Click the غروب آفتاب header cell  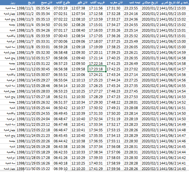pos(97,2)
